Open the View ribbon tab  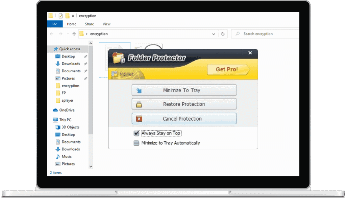(106, 24)
